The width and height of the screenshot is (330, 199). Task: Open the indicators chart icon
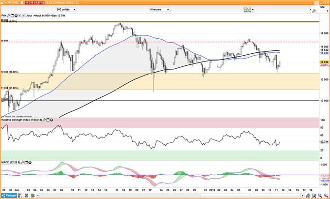point(247,9)
